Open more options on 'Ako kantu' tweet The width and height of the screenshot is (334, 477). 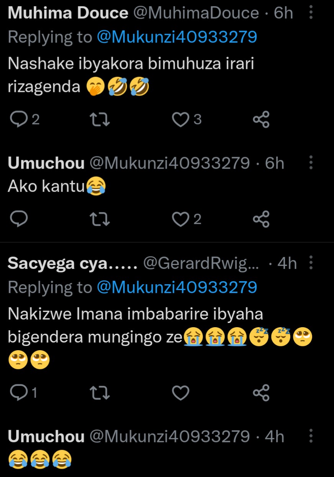pyautogui.click(x=311, y=163)
